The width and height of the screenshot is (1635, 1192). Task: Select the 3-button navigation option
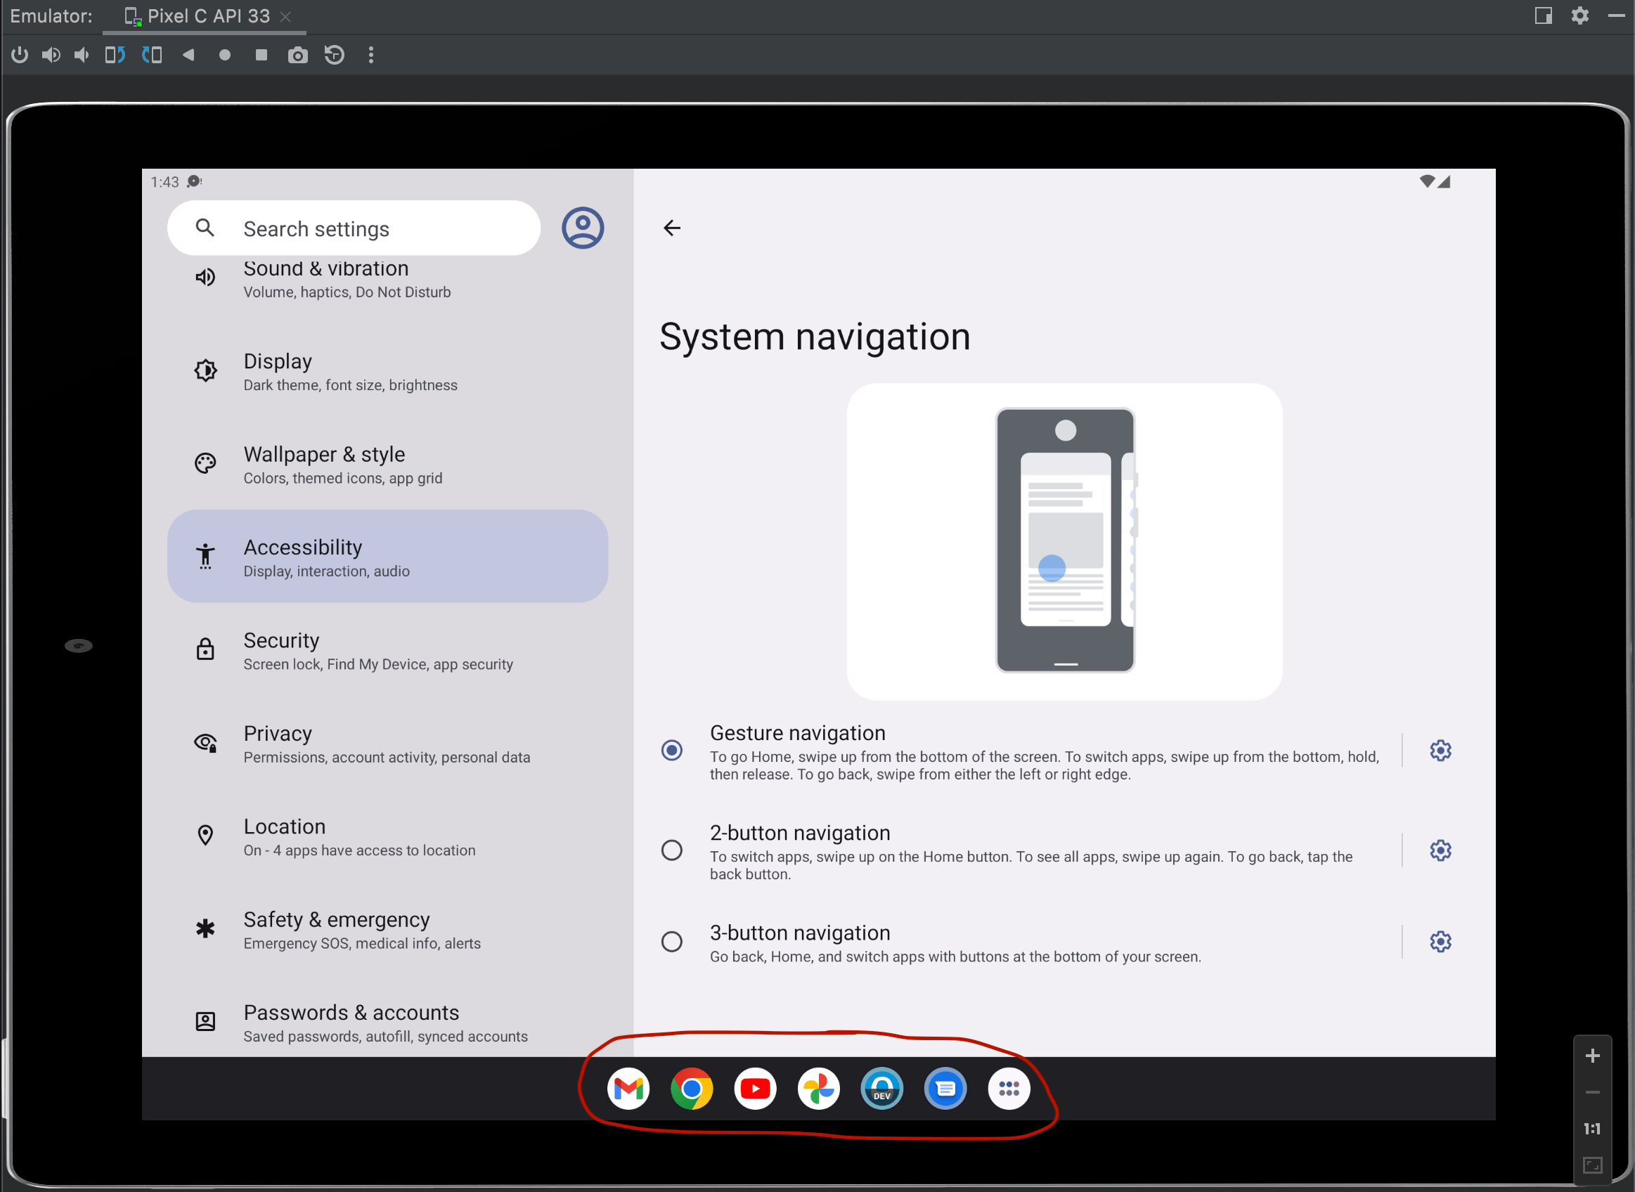click(672, 942)
